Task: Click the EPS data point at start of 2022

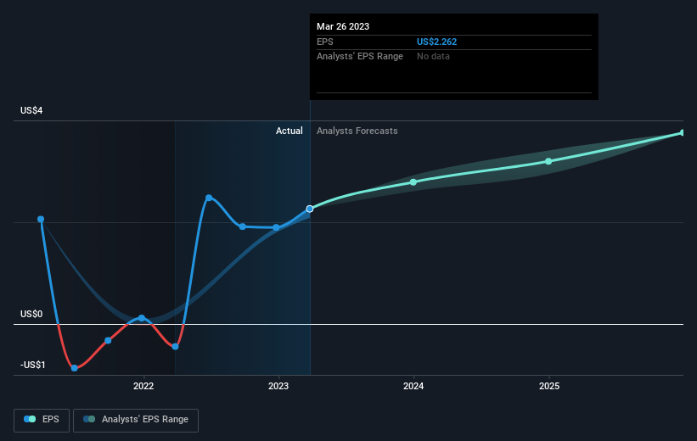Action: (x=142, y=318)
